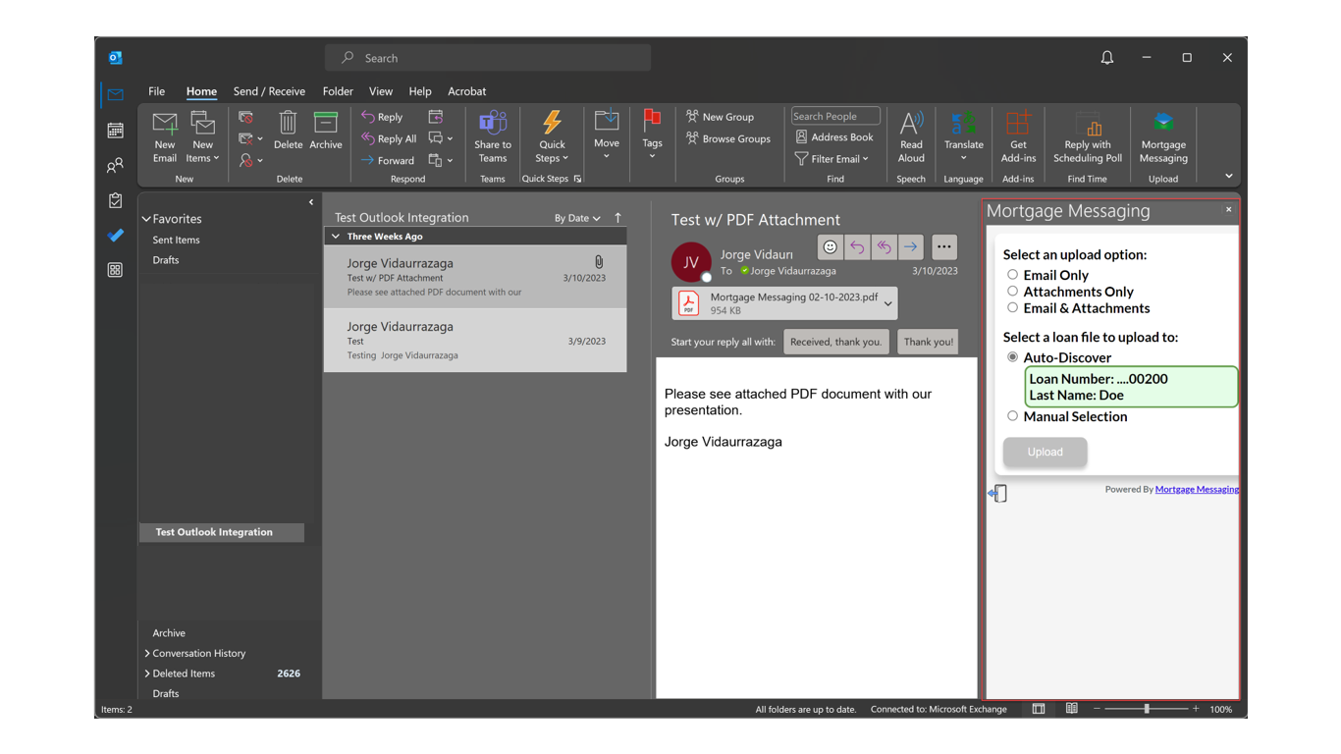Click the zoom in plus button
Image resolution: width=1341 pixels, height=754 pixels.
point(1196,709)
